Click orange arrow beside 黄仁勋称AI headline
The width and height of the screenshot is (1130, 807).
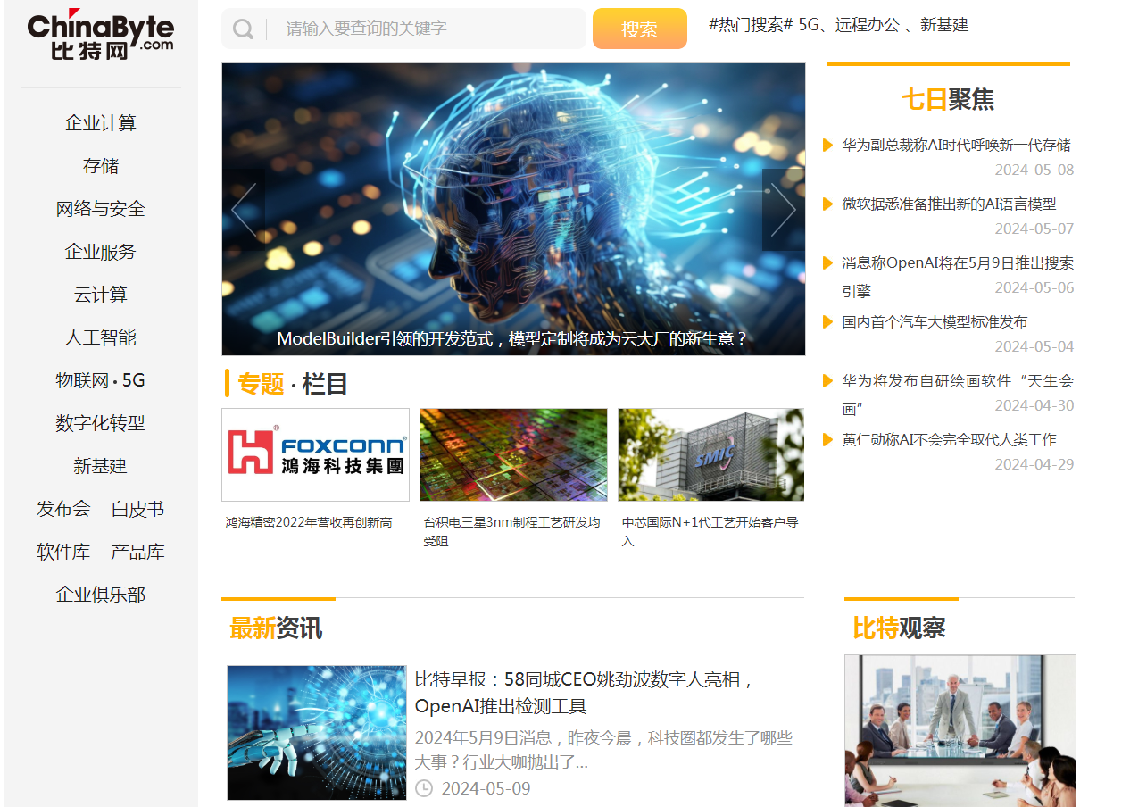click(x=827, y=439)
